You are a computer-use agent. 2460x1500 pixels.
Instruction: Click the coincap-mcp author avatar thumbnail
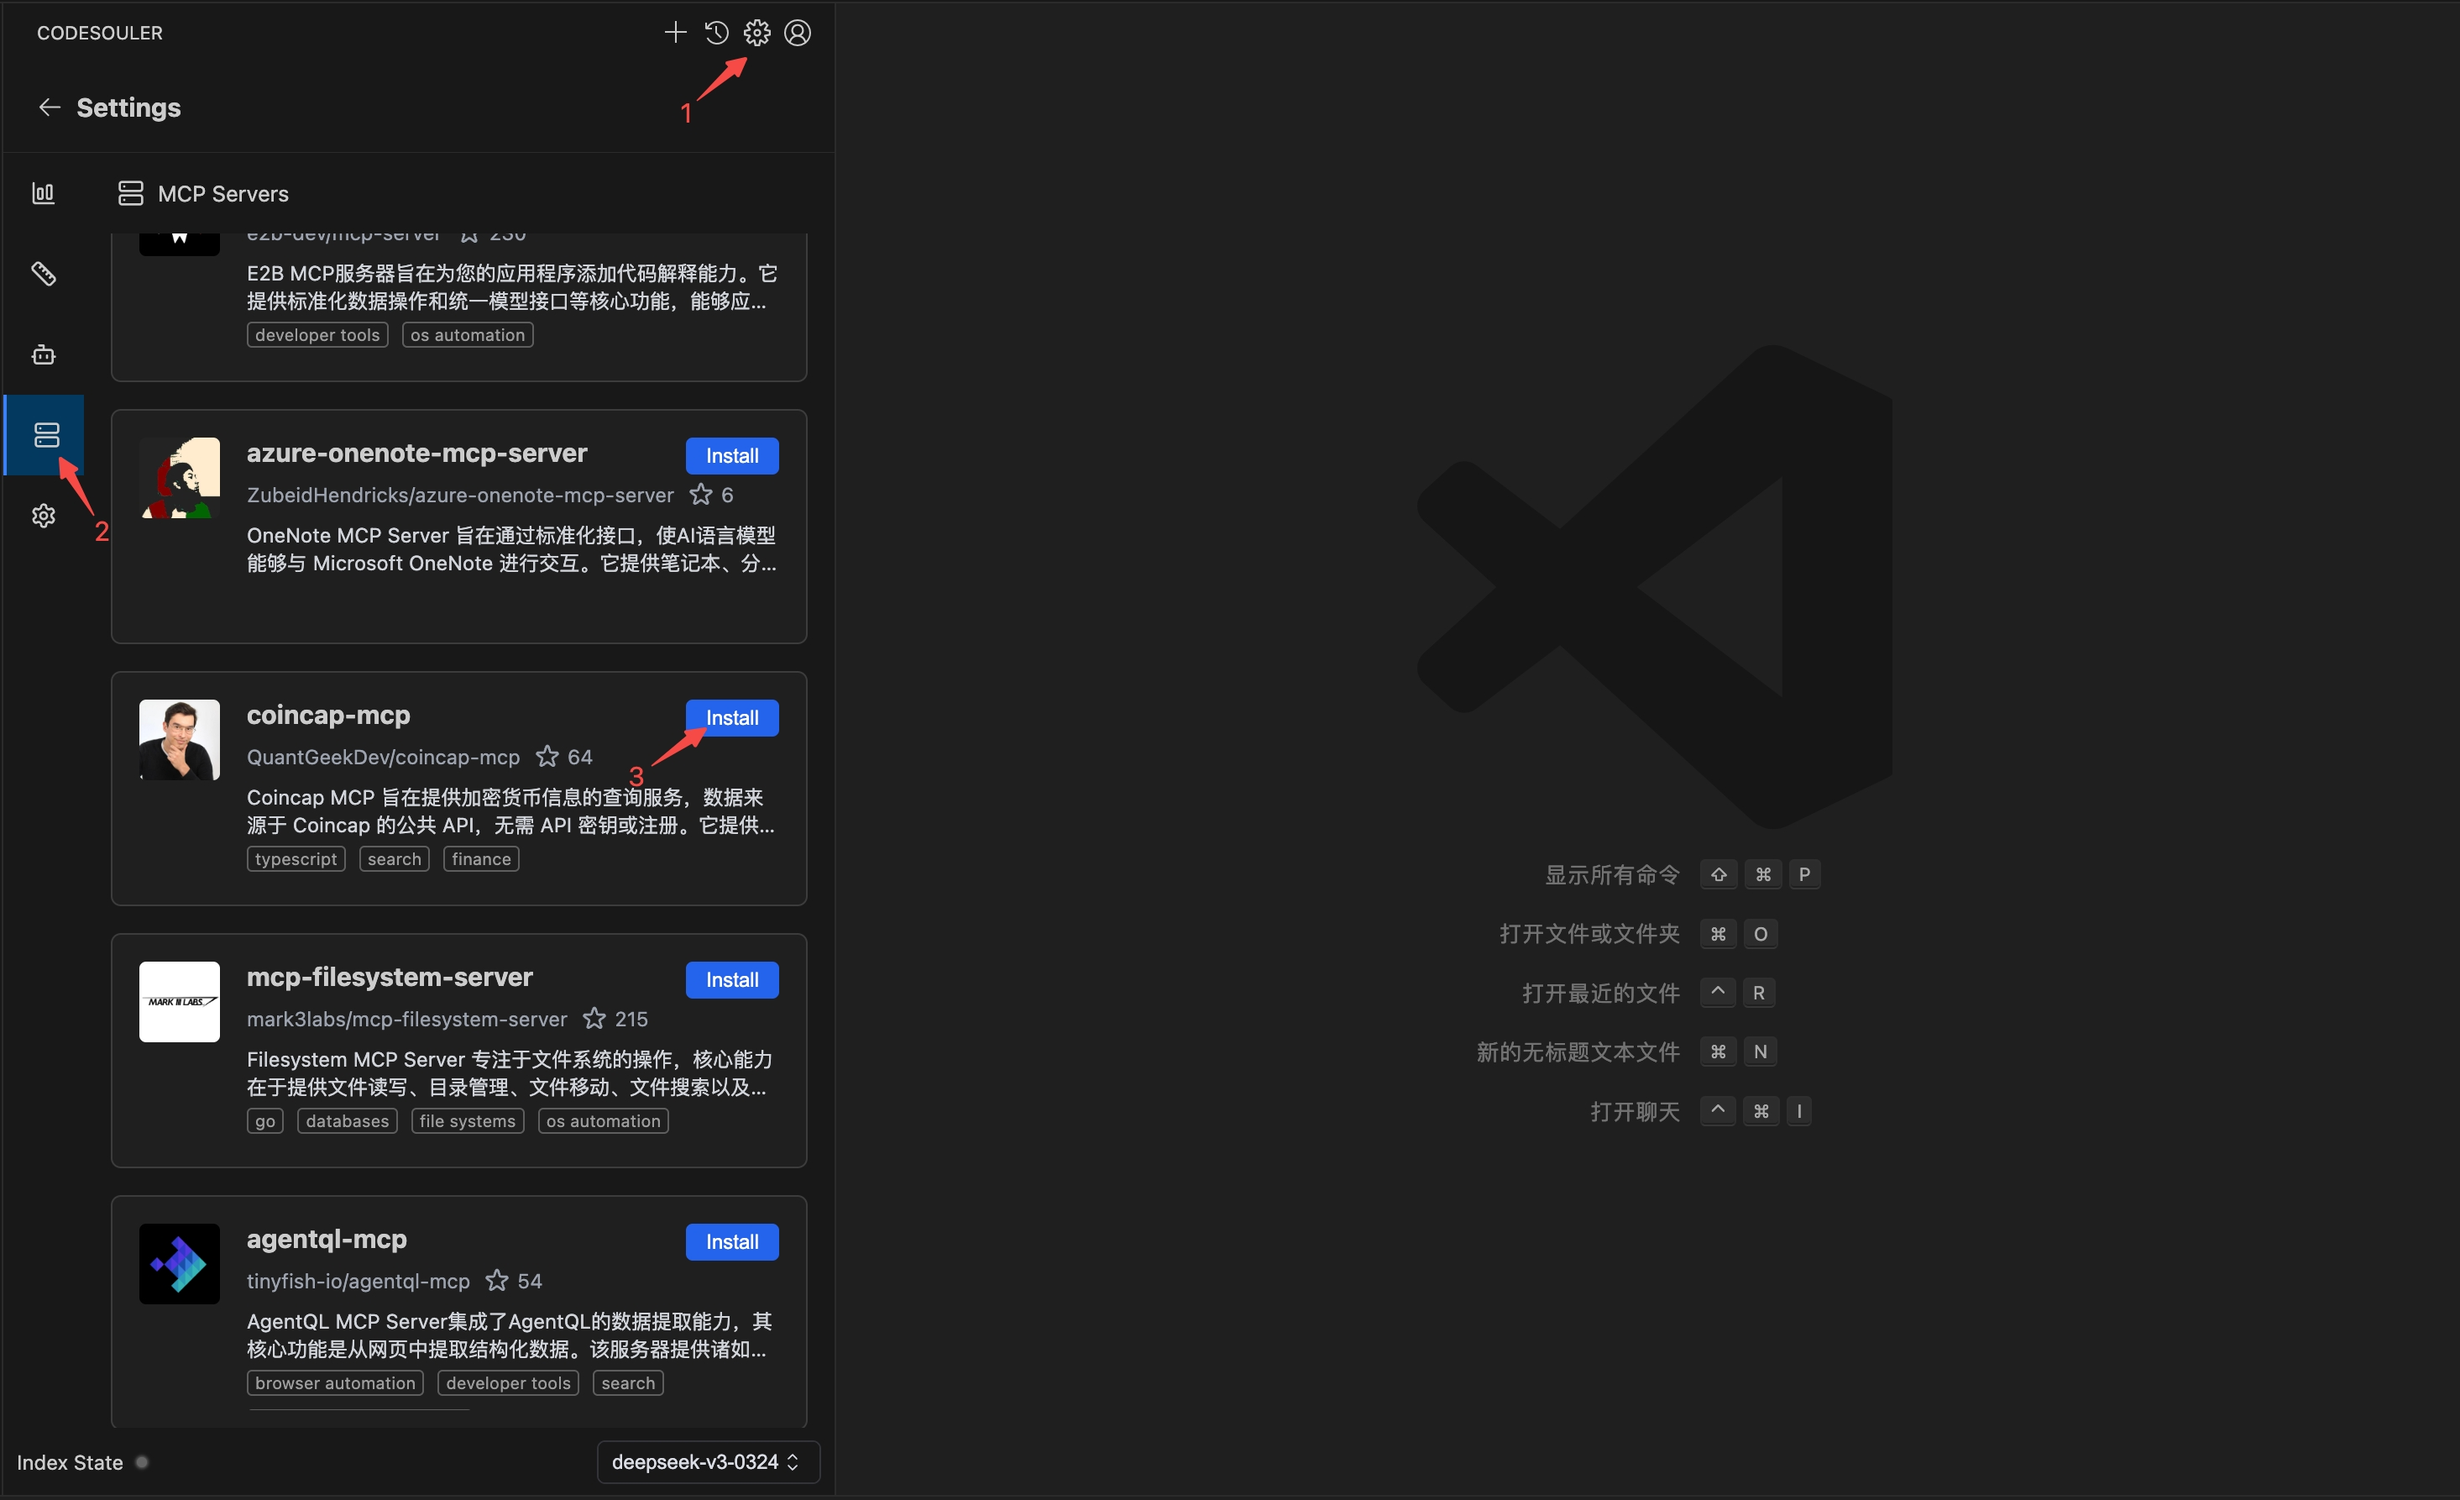coord(179,739)
